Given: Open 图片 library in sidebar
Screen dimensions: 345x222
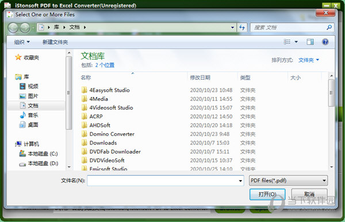Looking at the screenshot, I should (29, 96).
